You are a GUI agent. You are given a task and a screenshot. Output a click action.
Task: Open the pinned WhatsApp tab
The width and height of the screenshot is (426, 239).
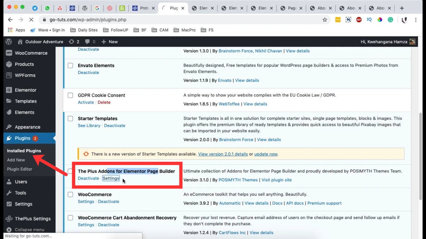click(47, 8)
